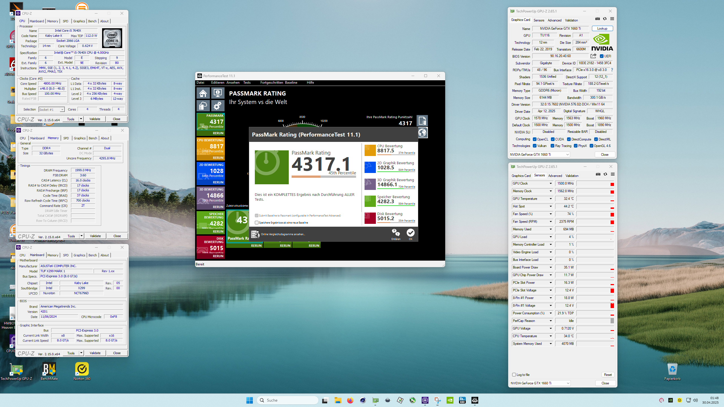This screenshot has width=724, height=407.
Task: Open Firefox from the taskbar
Action: tap(350, 400)
